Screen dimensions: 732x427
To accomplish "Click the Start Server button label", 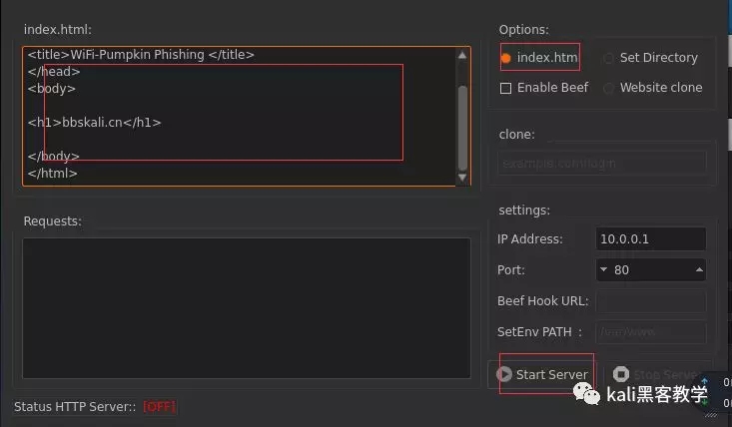I will click(551, 375).
